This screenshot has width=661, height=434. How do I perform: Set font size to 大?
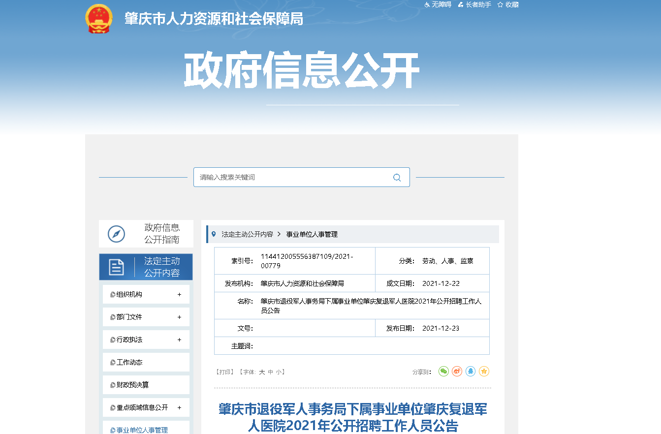click(262, 372)
